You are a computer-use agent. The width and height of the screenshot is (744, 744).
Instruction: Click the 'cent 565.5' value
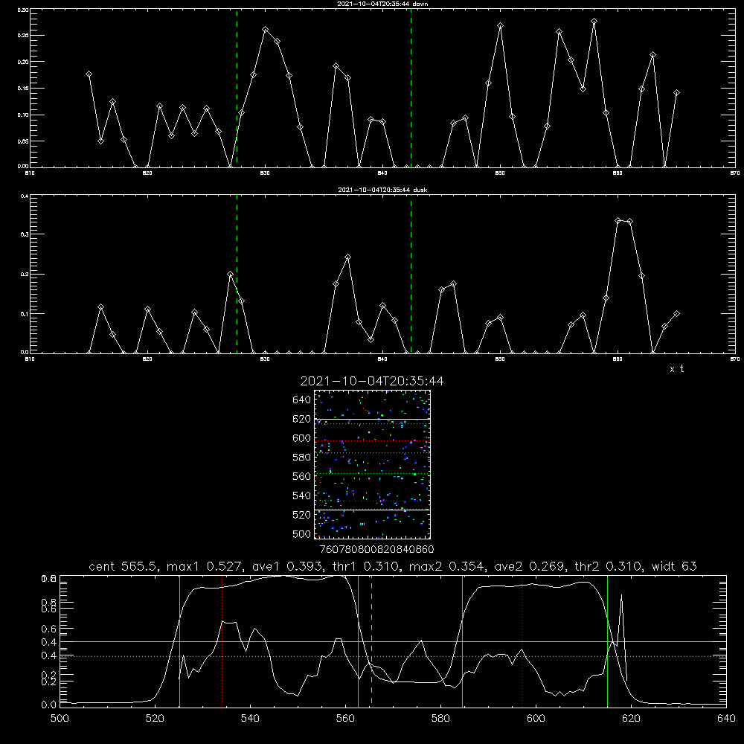(123, 566)
